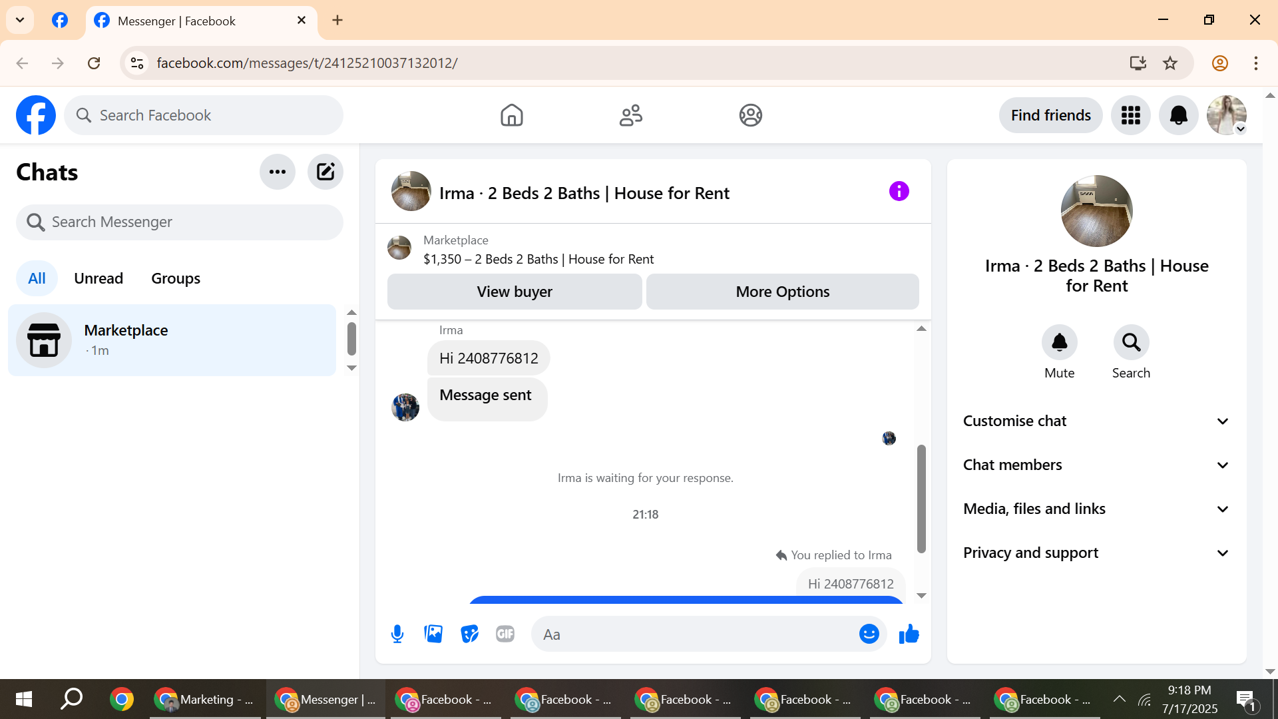Viewport: 1278px width, 719px height.
Task: Click the Message sent bubble
Action: point(487,399)
